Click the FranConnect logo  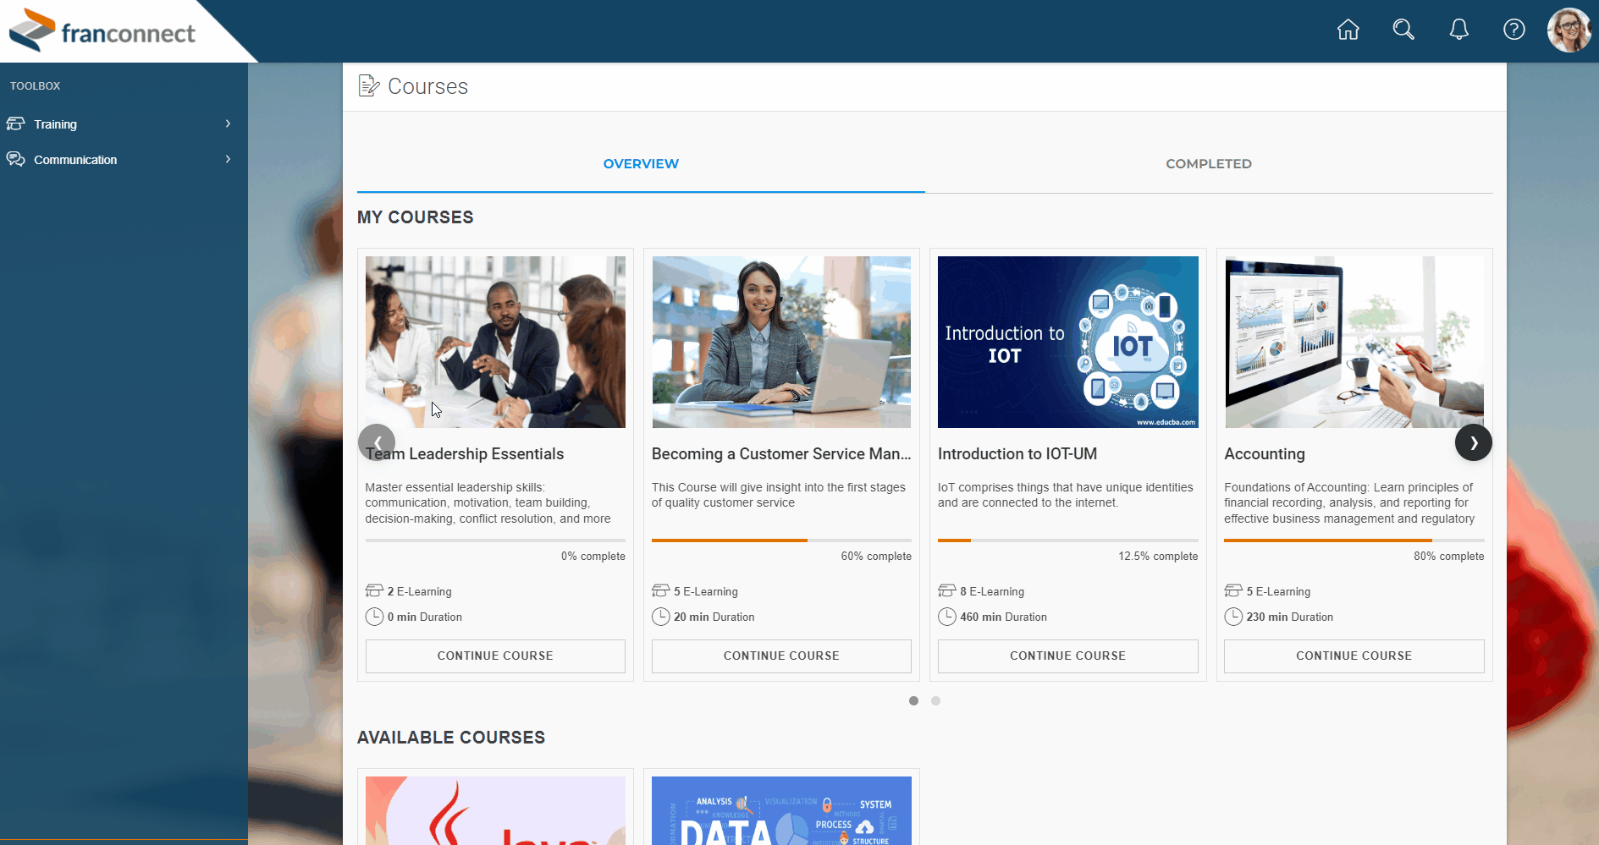103,32
